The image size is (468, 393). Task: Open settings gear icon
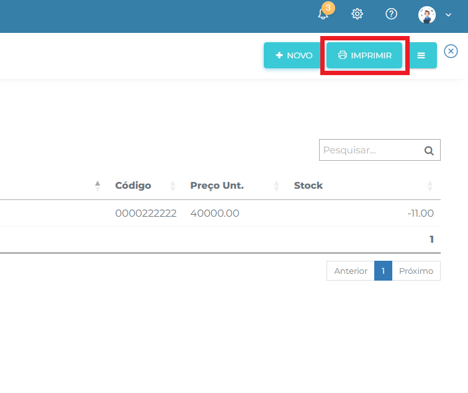(x=357, y=14)
